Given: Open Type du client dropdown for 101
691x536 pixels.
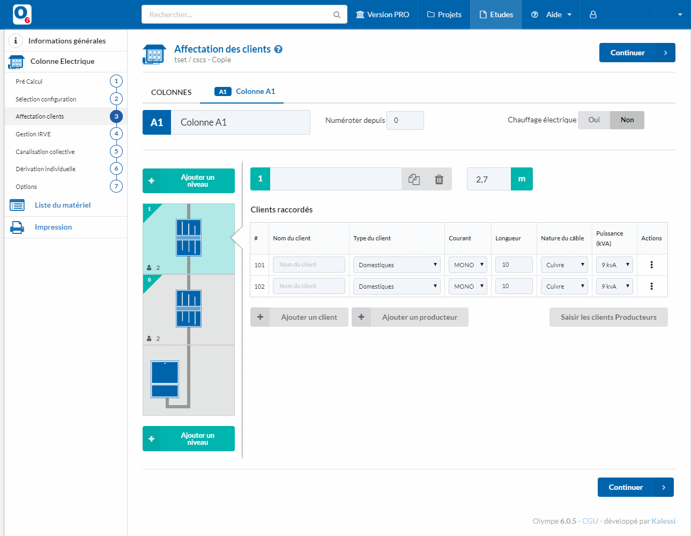Looking at the screenshot, I should pos(397,265).
